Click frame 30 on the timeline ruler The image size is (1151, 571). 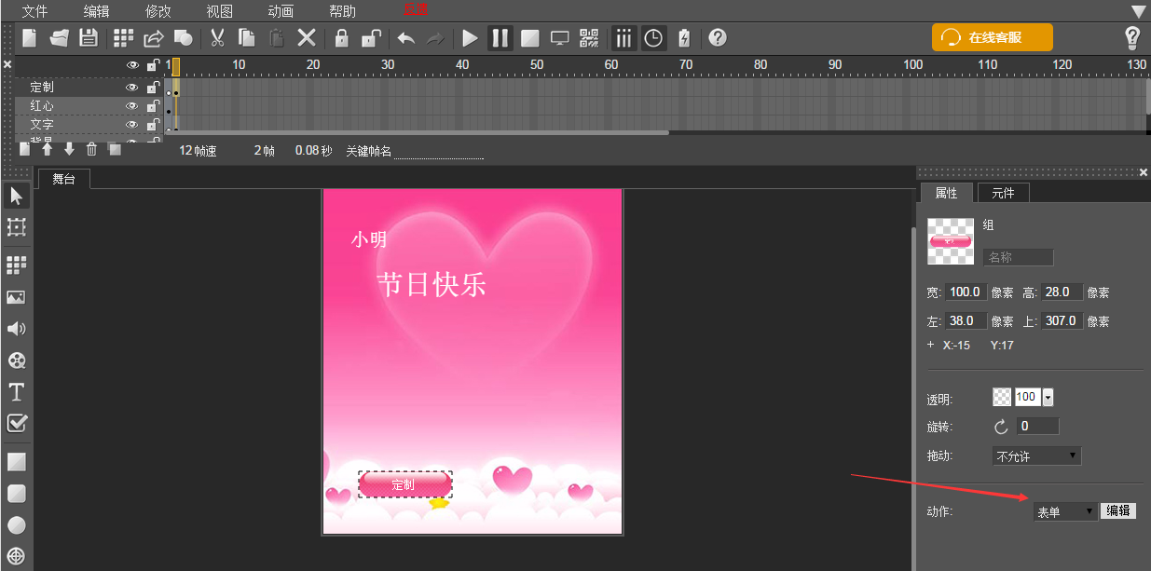(x=388, y=65)
